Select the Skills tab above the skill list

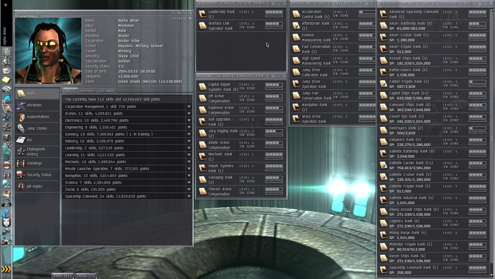click(x=70, y=90)
